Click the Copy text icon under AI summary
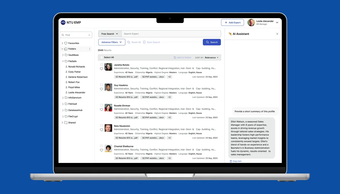 point(231,161)
